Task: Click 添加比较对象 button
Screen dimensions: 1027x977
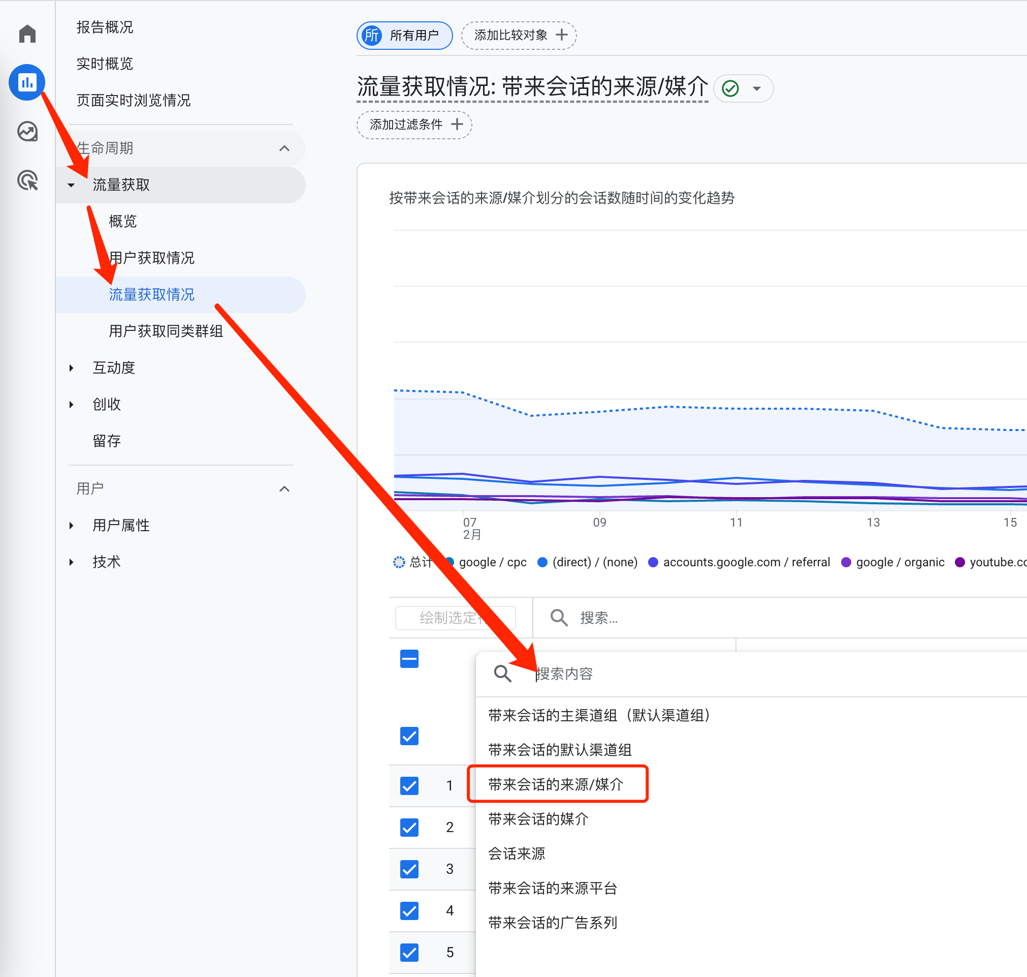Action: point(519,36)
